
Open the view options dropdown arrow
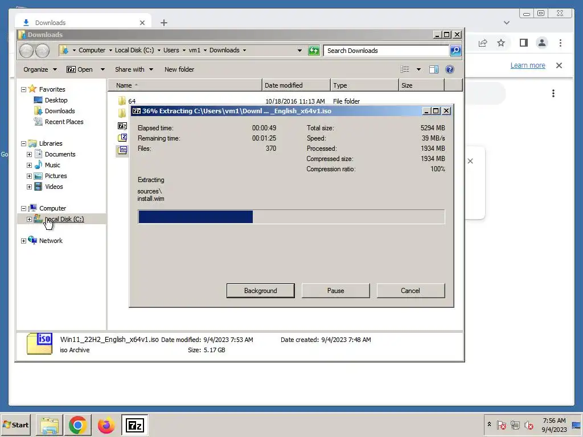coord(418,69)
